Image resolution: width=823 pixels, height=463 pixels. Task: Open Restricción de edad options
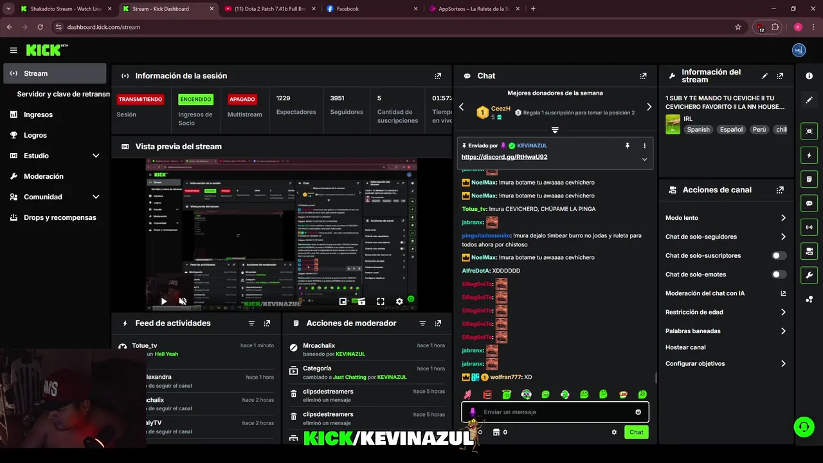pos(726,313)
